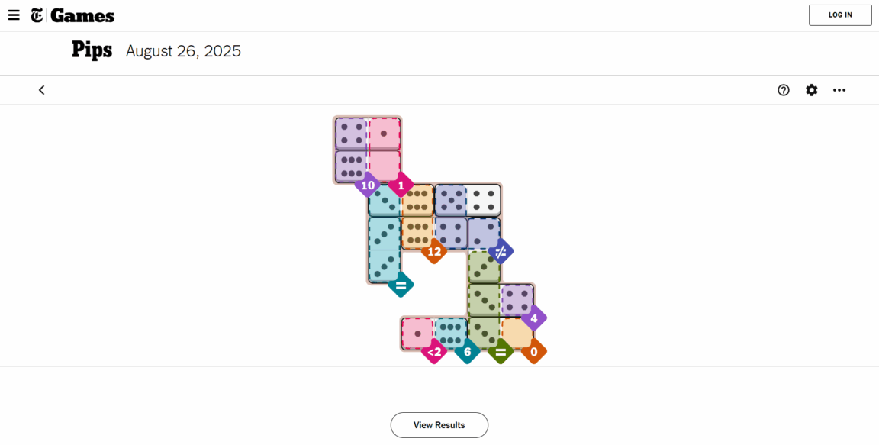Click the View Results button
Image resolution: width=879 pixels, height=445 pixels.
click(x=439, y=425)
